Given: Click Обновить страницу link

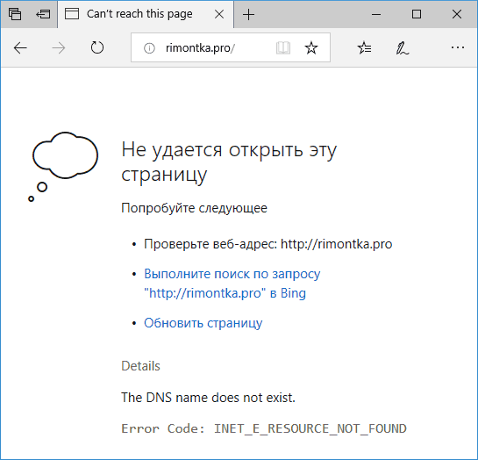Looking at the screenshot, I should coord(203,323).
